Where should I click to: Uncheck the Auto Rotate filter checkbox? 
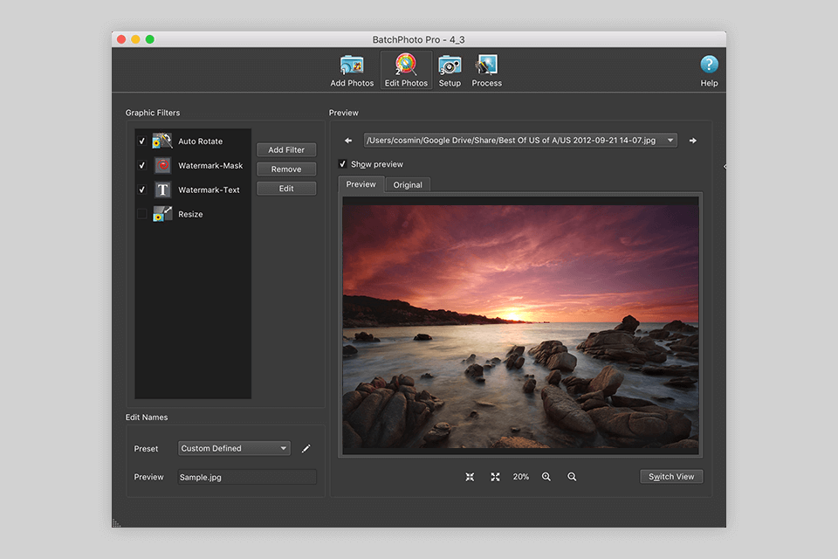click(141, 141)
